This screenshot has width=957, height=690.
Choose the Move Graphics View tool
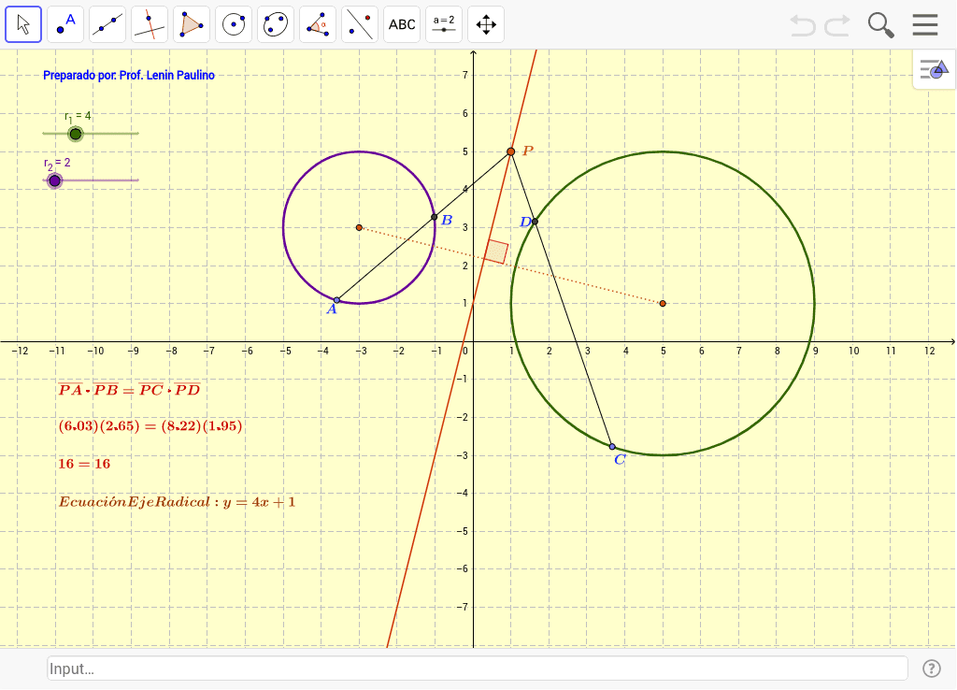tap(486, 23)
